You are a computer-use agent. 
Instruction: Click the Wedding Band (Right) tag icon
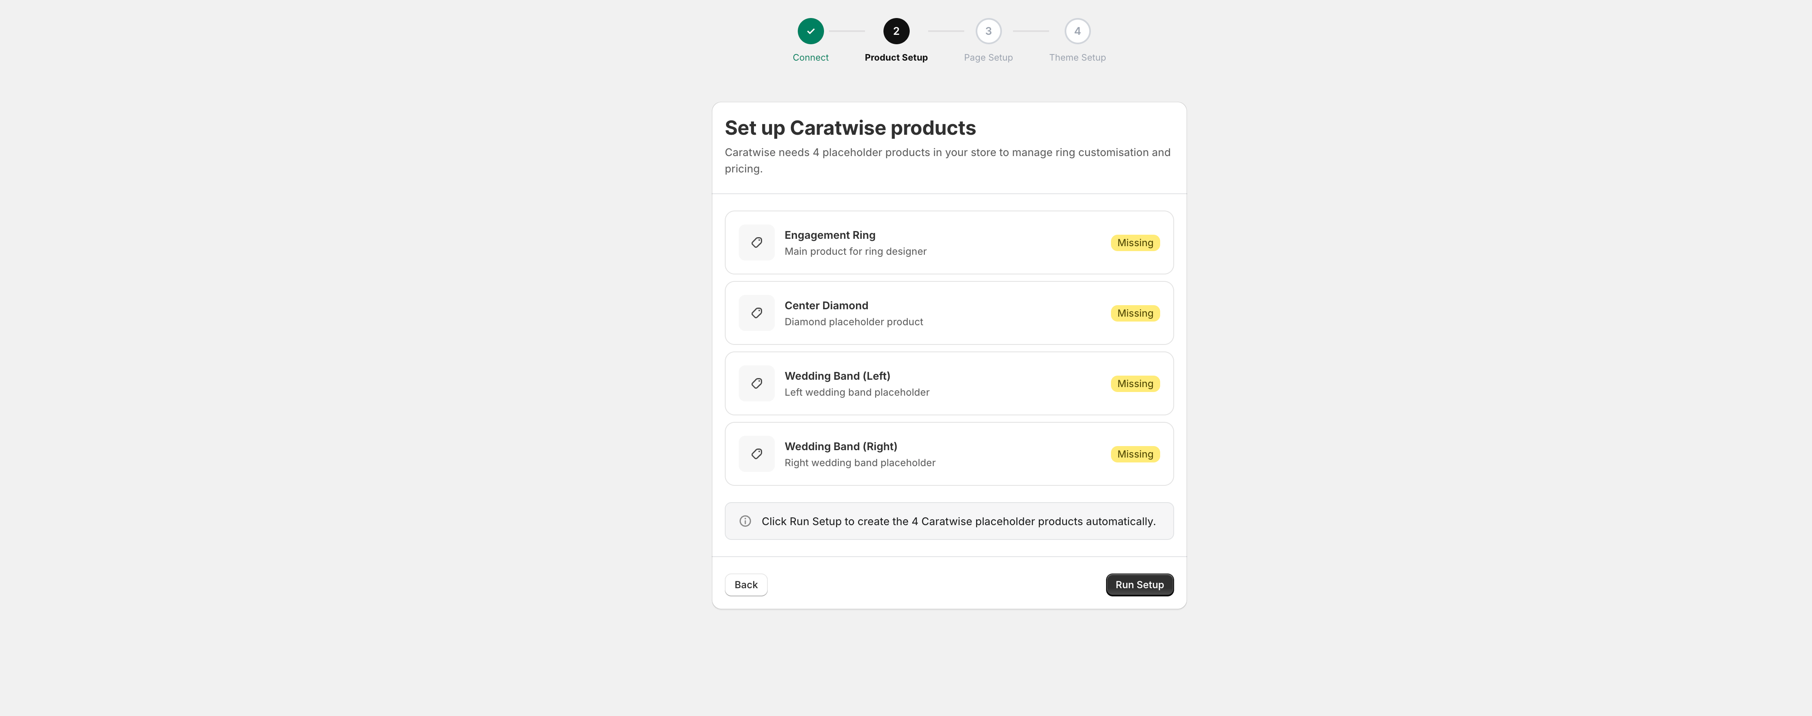point(756,454)
